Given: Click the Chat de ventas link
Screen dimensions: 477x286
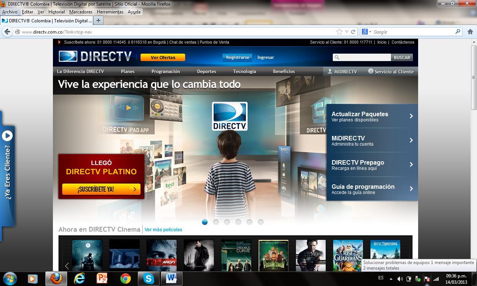Looking at the screenshot, I should [x=183, y=42].
